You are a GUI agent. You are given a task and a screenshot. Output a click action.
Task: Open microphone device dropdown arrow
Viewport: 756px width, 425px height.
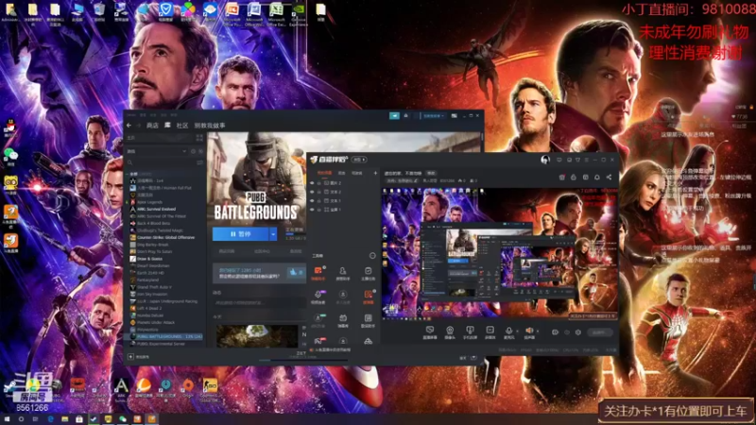(x=517, y=331)
